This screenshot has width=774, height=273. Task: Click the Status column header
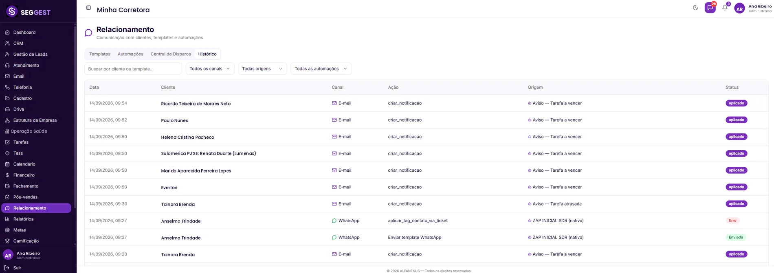tap(732, 87)
